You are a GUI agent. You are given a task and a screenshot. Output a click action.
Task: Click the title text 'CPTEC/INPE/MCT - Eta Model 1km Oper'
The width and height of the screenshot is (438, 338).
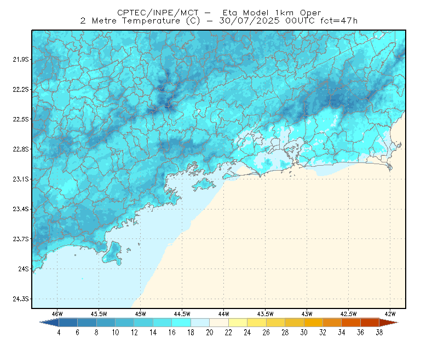pyautogui.click(x=219, y=13)
